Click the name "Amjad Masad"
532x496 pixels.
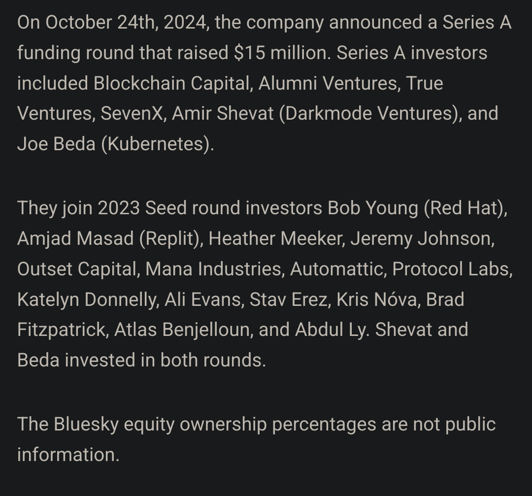[75, 239]
